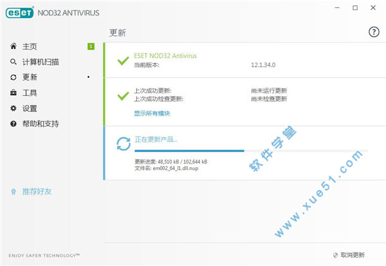Screen dimensions: 386x266
Task: Maximize the ESET window
Action: click(355, 8)
